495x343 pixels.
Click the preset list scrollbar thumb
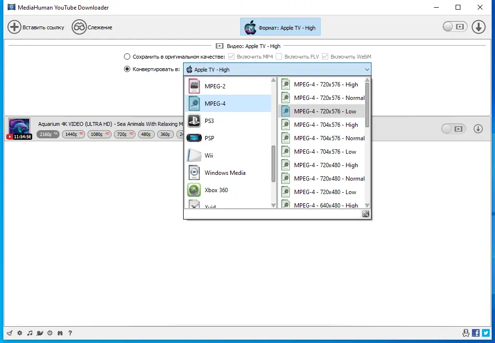click(x=367, y=105)
